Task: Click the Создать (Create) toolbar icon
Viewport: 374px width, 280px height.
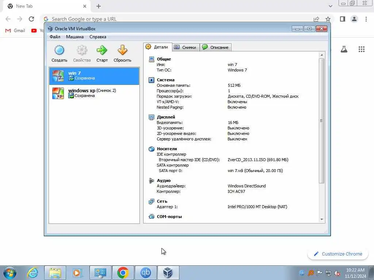Action: (59, 50)
